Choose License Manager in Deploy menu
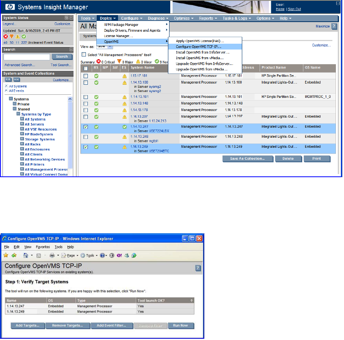Image resolution: width=344 pixels, height=340 pixels. click(132, 36)
